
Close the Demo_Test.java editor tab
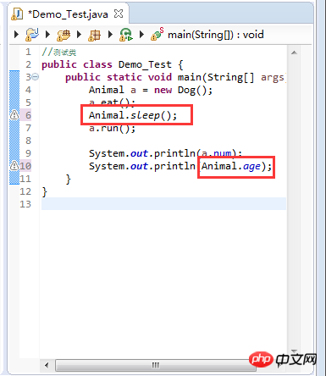(119, 14)
